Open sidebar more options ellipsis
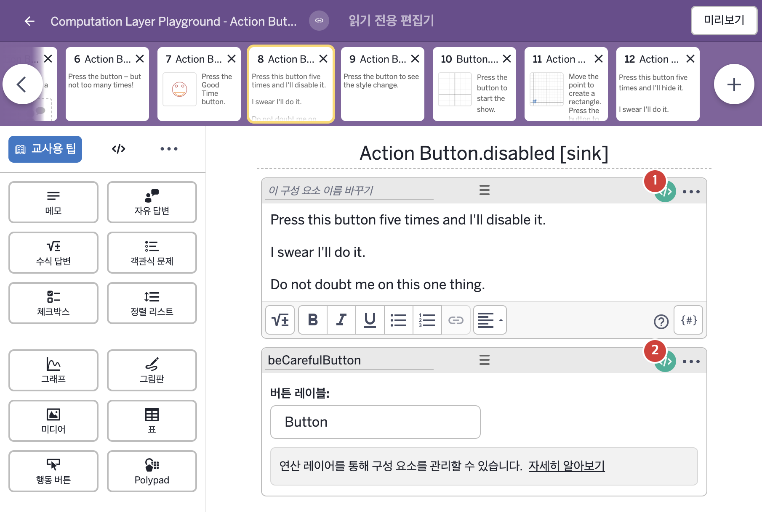762x512 pixels. [169, 149]
